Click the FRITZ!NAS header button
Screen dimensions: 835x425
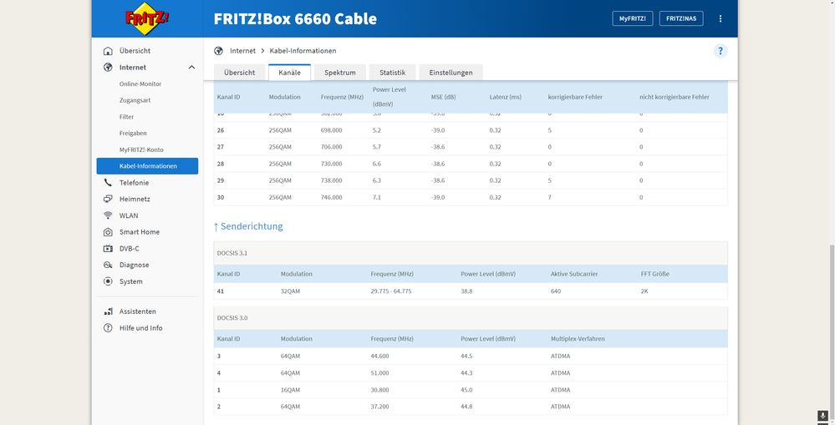(x=681, y=18)
